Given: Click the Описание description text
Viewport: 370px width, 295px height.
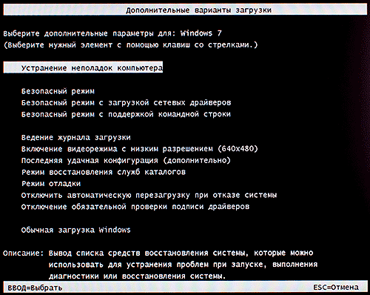Looking at the screenshot, I should (x=23, y=253).
